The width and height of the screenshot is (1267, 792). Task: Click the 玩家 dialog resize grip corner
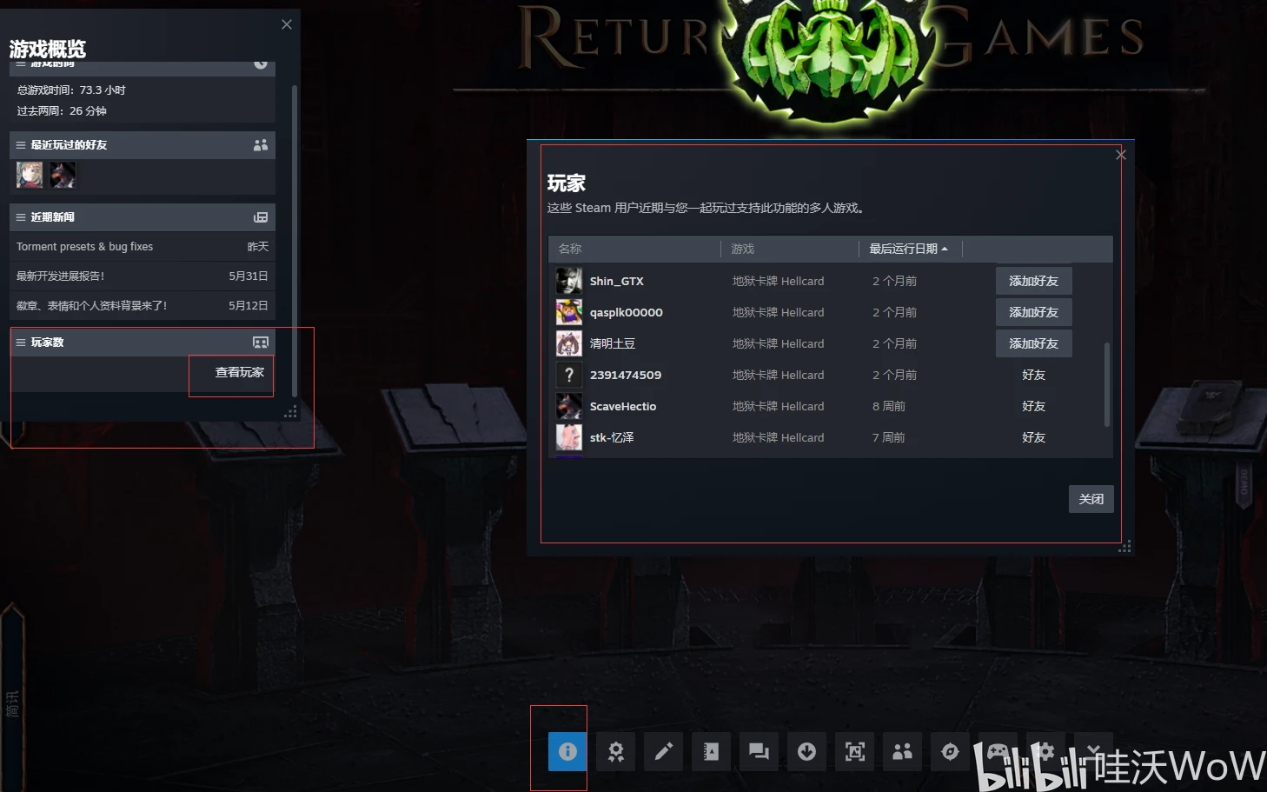coord(1124,546)
